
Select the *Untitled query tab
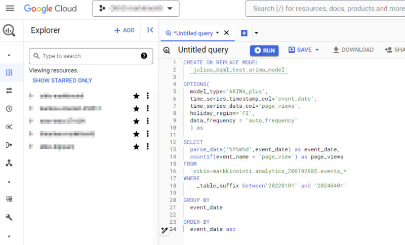pos(193,33)
